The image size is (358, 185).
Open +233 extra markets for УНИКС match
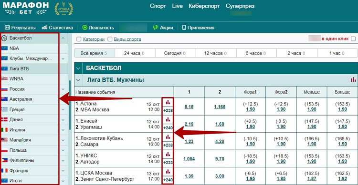168,163
